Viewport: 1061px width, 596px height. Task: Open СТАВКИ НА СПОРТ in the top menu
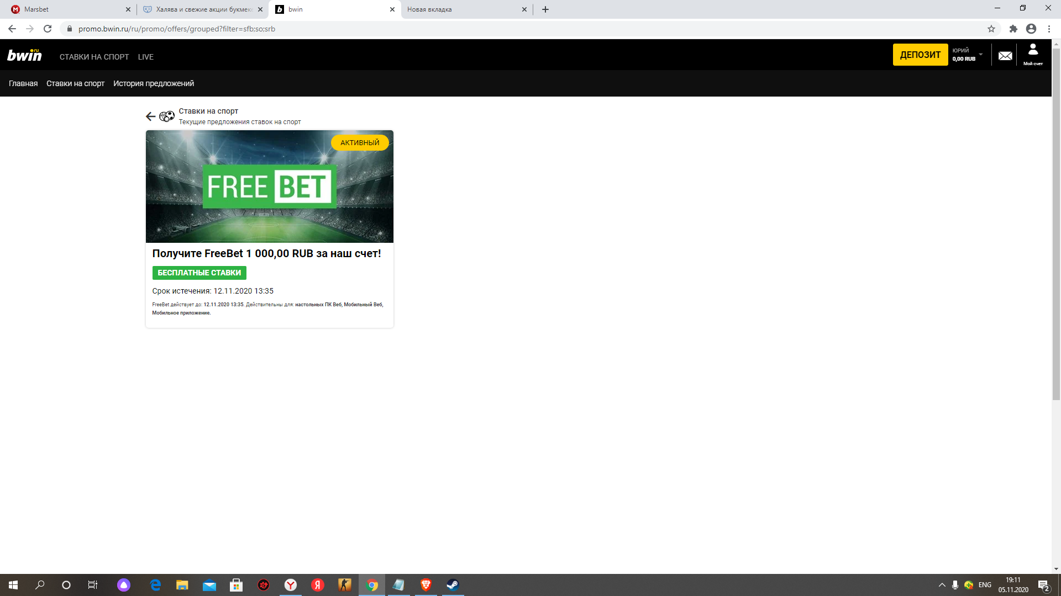pos(94,57)
